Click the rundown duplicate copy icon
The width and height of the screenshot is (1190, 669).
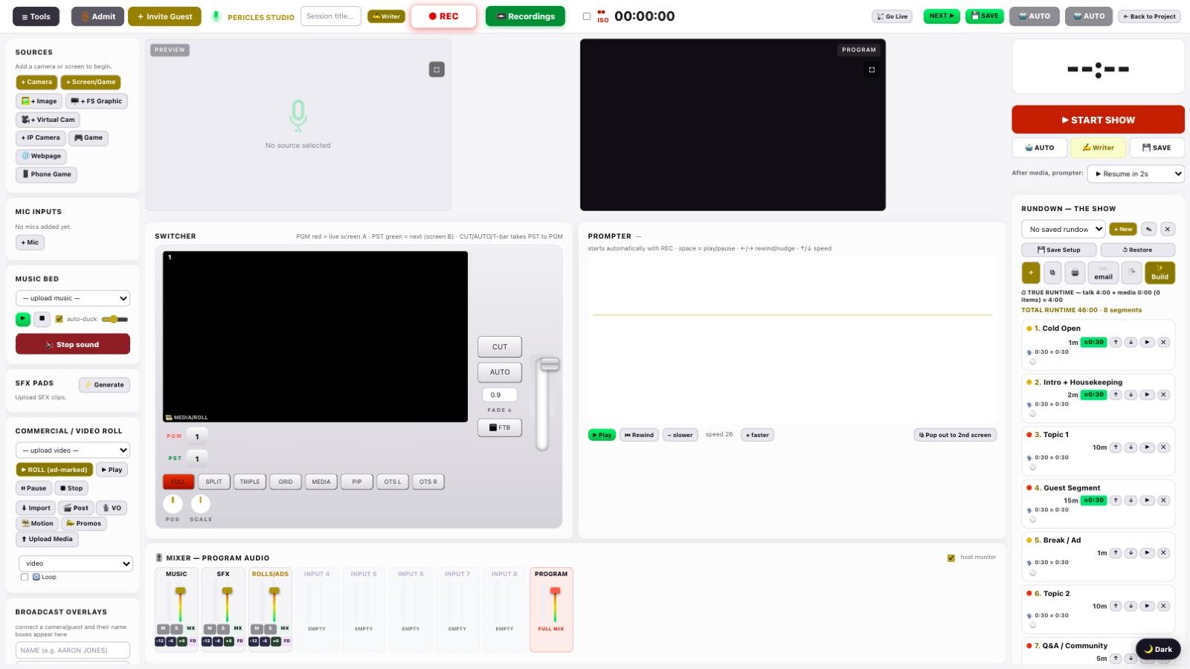pos(1052,273)
